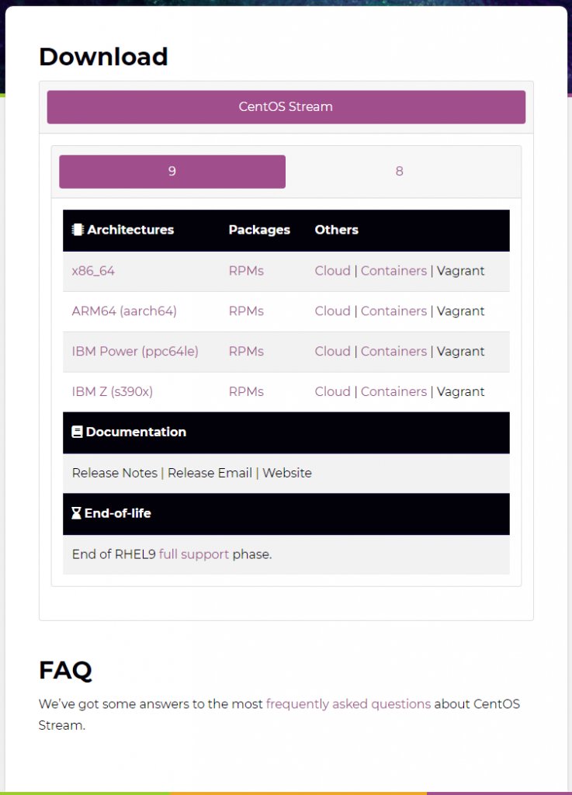Click the End-of-life hourglass icon

point(77,513)
